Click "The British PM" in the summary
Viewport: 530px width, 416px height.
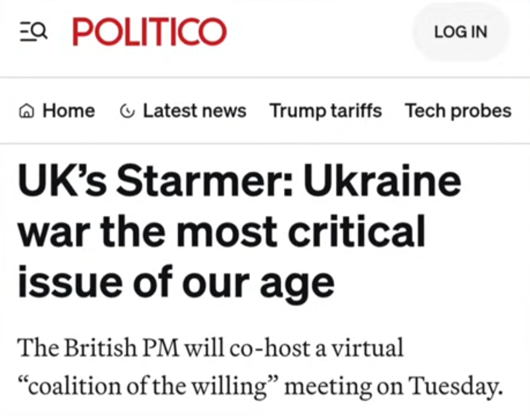pyautogui.click(x=98, y=348)
